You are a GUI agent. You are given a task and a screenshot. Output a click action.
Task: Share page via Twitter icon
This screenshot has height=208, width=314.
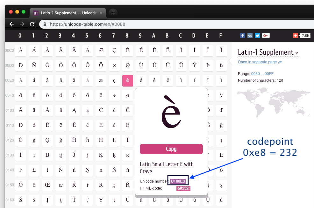pos(257,36)
